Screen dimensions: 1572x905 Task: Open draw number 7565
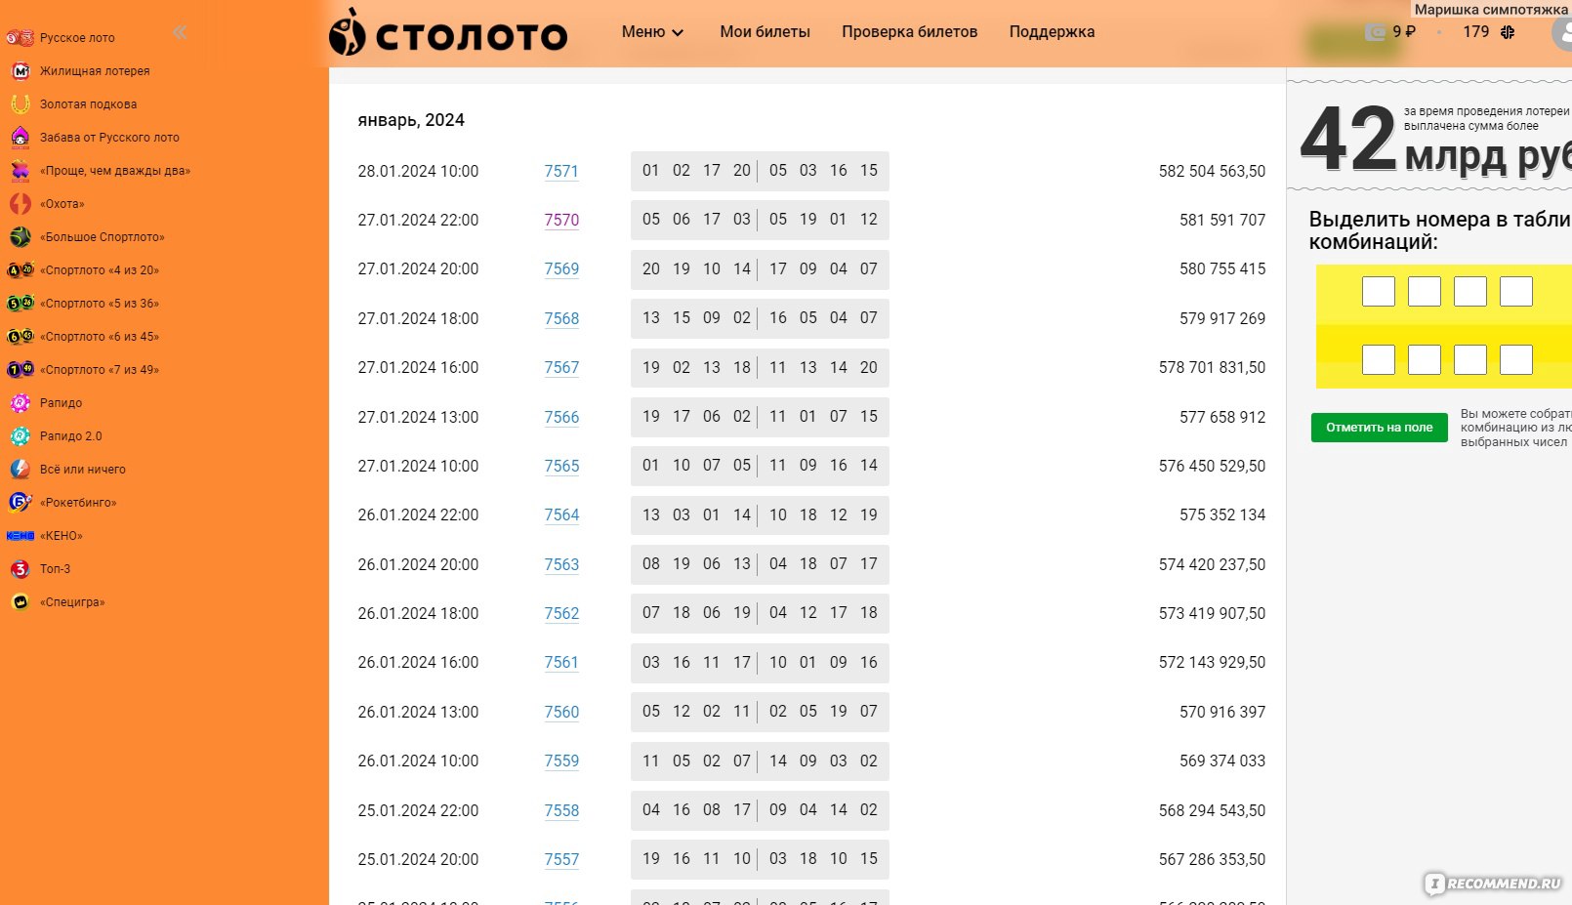click(x=561, y=467)
